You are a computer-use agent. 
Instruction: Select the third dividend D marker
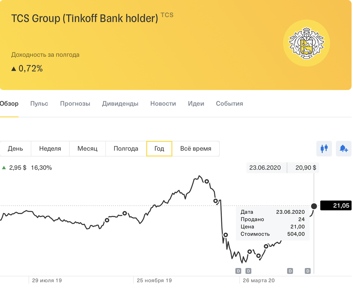tap(290, 271)
